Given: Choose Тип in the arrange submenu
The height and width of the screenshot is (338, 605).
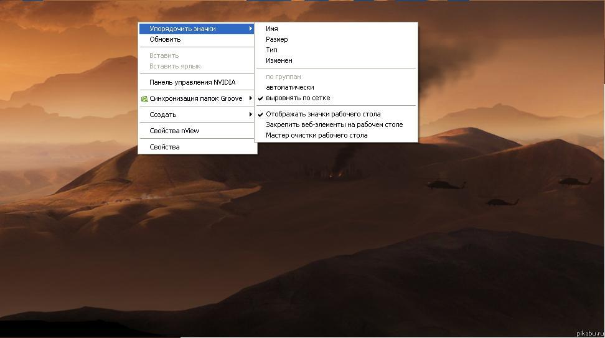Looking at the screenshot, I should point(271,50).
